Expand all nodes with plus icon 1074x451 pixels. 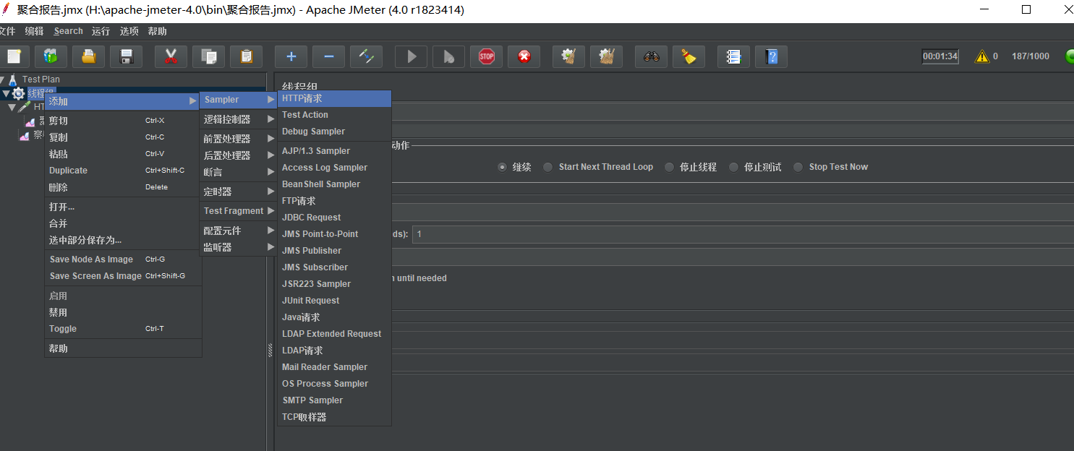point(291,56)
